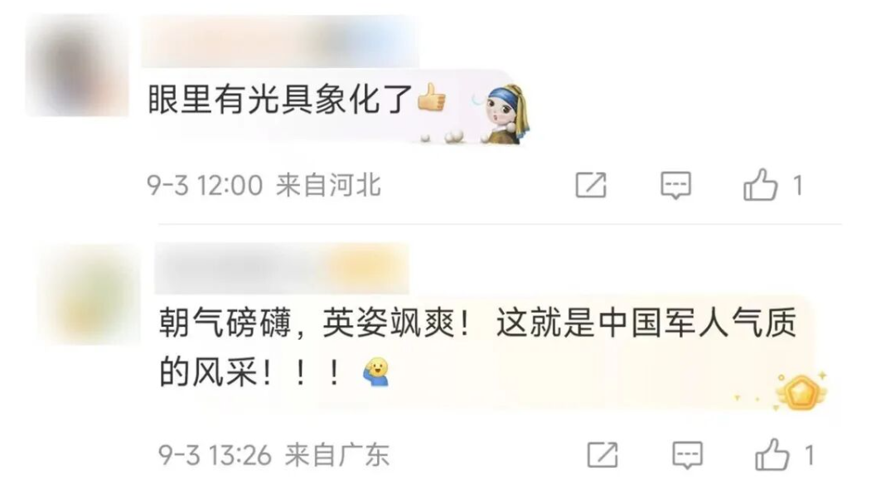
Task: Open the second commenter's blurred avatar
Action: [89, 294]
